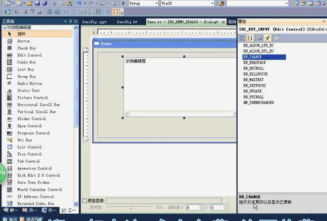
Task: Click the 透明度 transparency slider
Action: coord(130,207)
